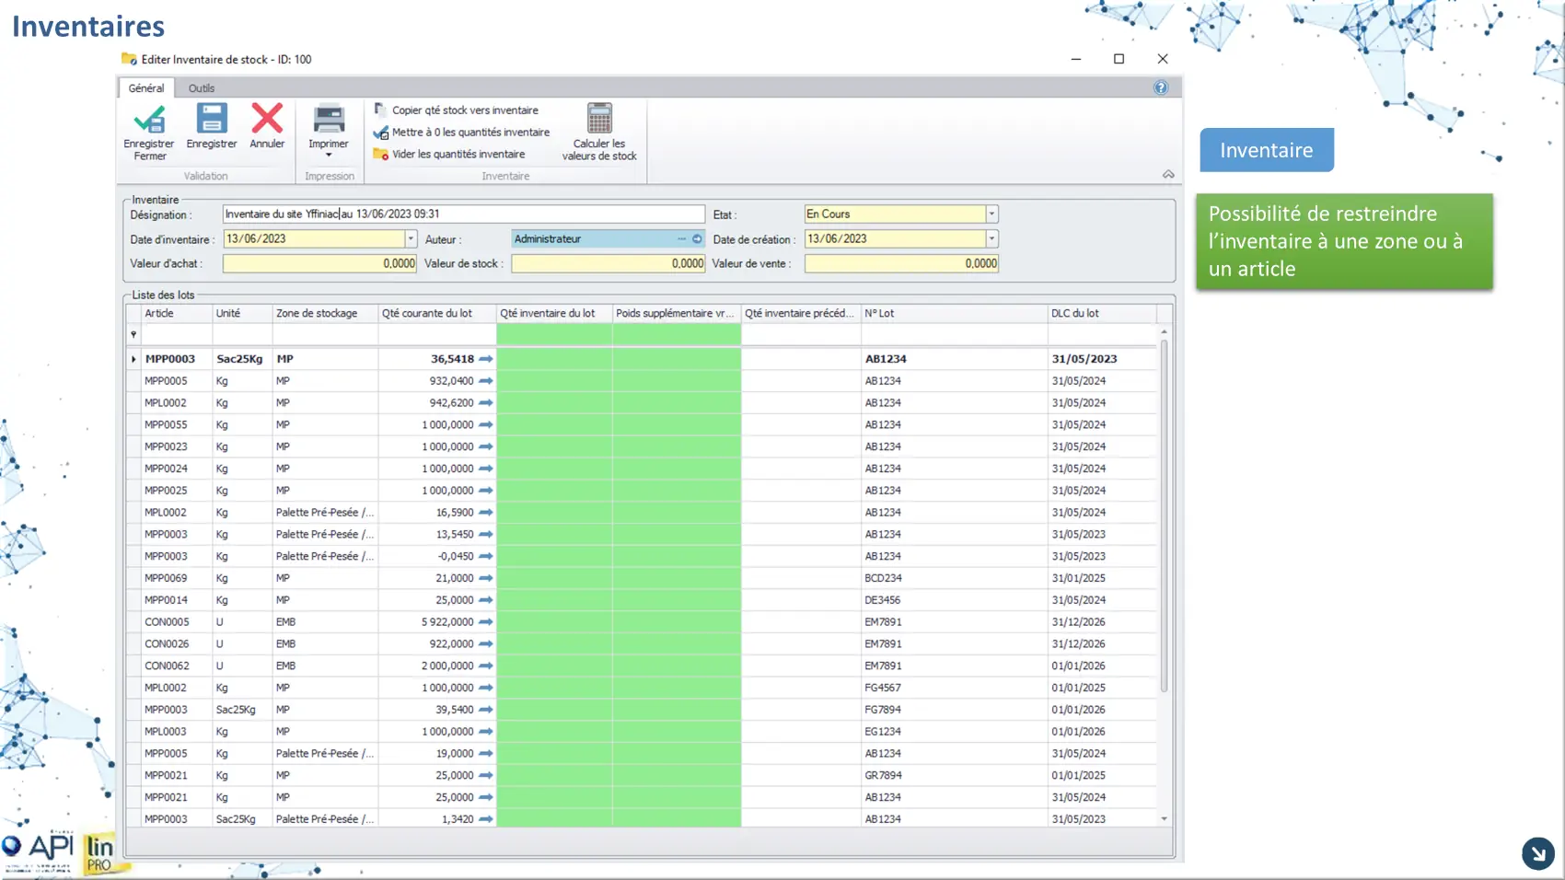Click the Enregistrer Fermer checkmark icon

[x=149, y=120]
